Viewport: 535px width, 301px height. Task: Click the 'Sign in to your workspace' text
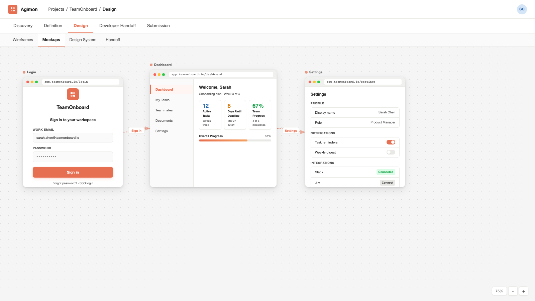click(x=73, y=120)
